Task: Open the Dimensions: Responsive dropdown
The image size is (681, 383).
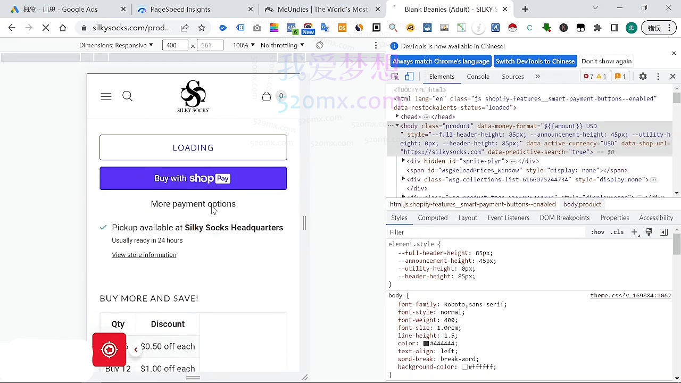Action: pyautogui.click(x=116, y=45)
